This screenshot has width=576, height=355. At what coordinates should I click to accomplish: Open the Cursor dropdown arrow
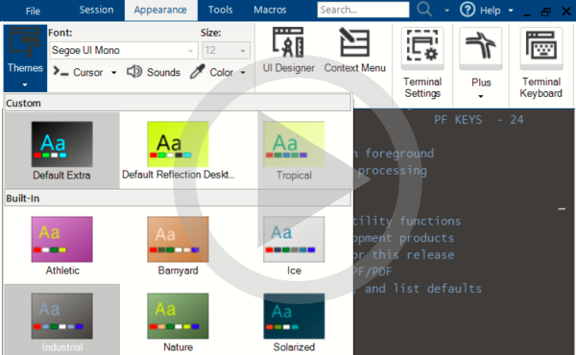(114, 73)
